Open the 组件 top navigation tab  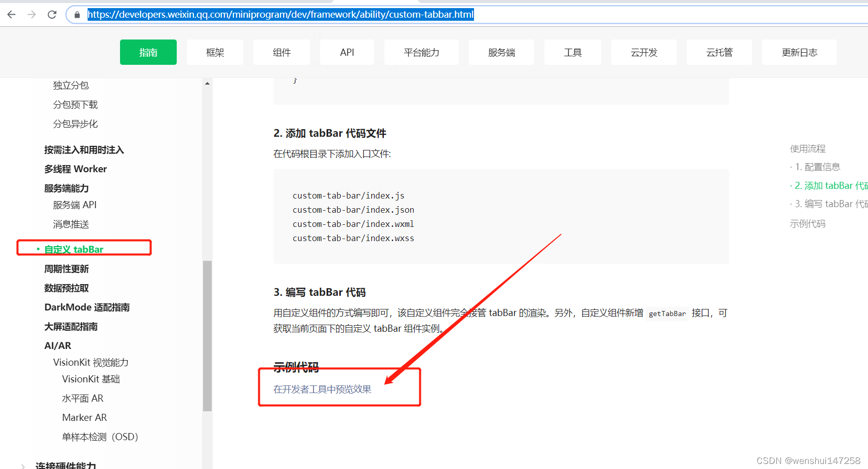tap(282, 52)
